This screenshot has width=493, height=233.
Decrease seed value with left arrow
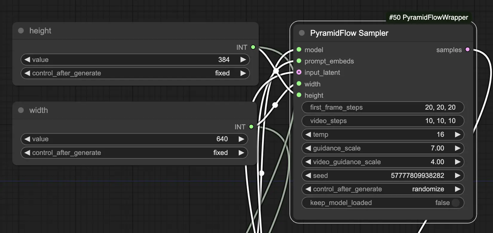click(308, 175)
